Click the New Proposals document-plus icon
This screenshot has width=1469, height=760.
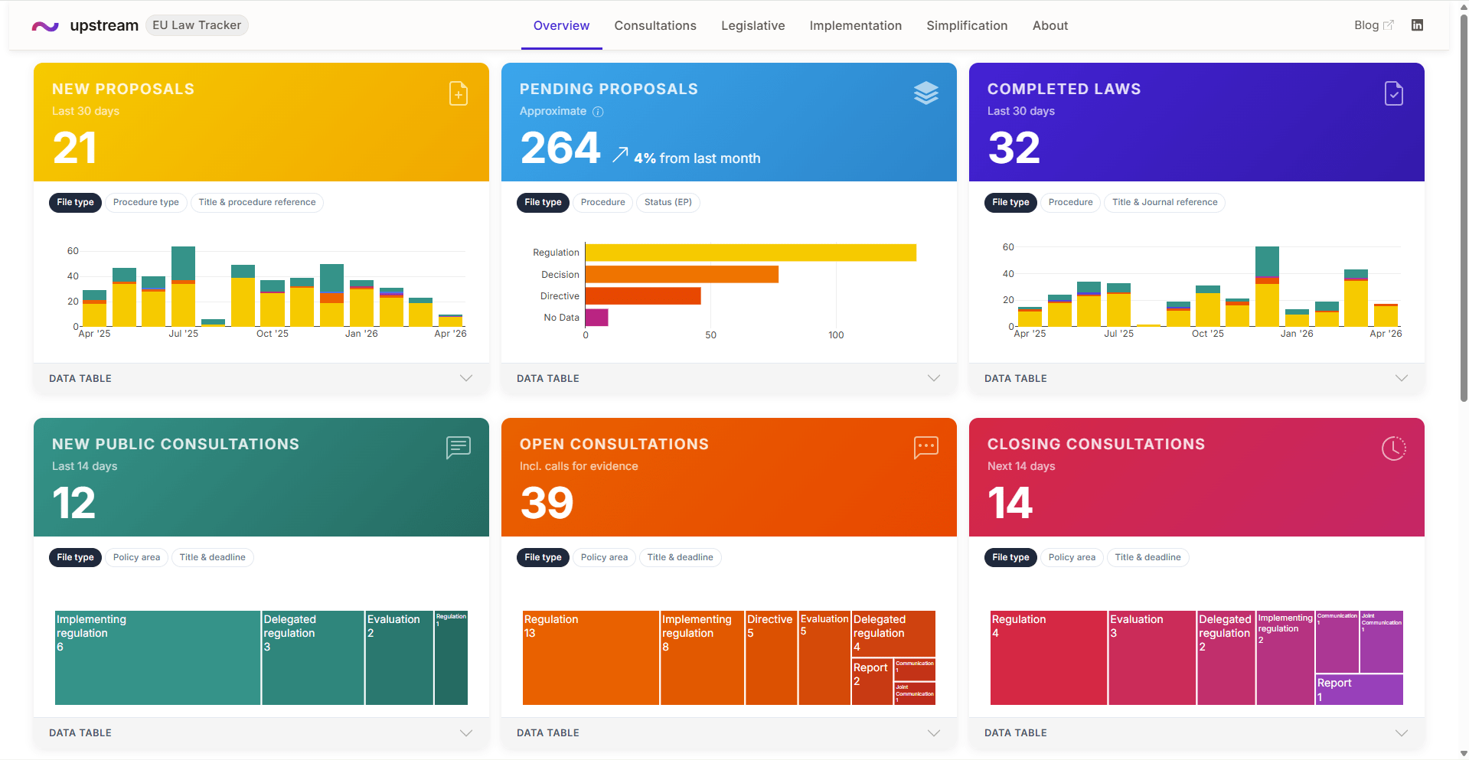coord(458,93)
